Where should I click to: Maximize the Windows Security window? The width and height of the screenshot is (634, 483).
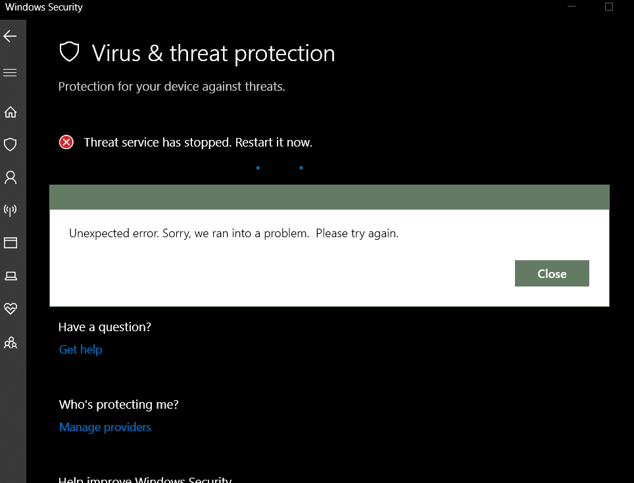click(x=609, y=7)
